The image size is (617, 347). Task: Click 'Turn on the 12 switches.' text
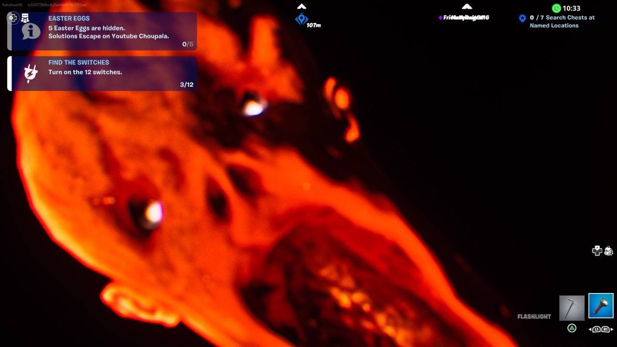pyautogui.click(x=85, y=72)
